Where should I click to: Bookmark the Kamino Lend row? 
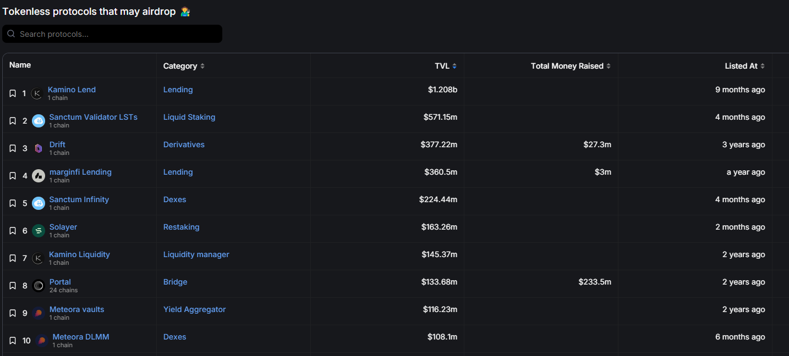click(x=13, y=93)
